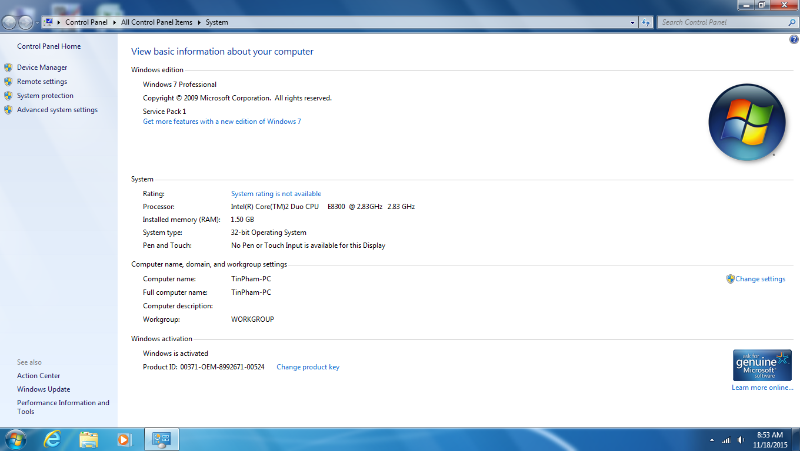Open Device Manager from the sidebar
The image size is (800, 451).
pyautogui.click(x=42, y=68)
